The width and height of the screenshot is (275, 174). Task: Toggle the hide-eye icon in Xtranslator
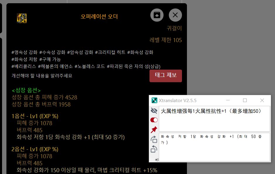pyautogui.click(x=154, y=111)
